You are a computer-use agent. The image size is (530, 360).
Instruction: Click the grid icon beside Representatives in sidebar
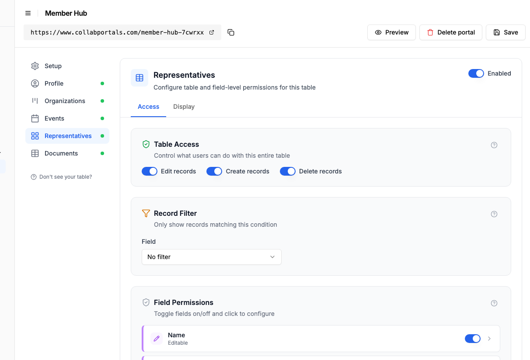coord(35,136)
